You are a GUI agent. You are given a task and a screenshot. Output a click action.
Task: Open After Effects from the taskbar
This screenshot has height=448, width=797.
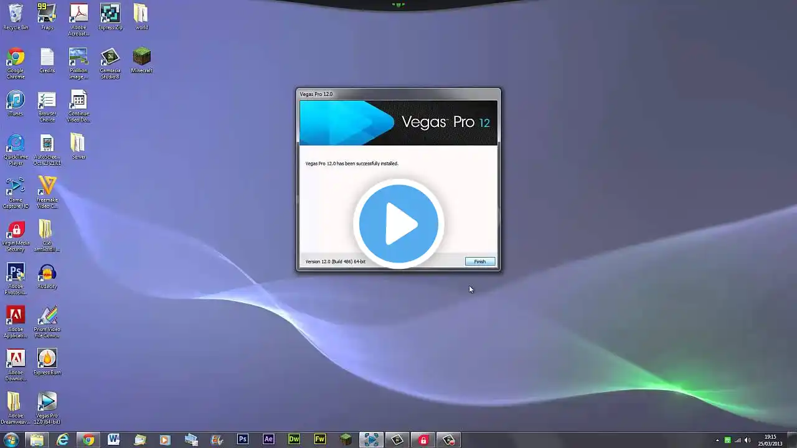point(268,440)
